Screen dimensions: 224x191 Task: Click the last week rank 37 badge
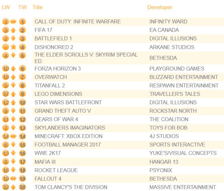pyautogui.click(x=6, y=94)
